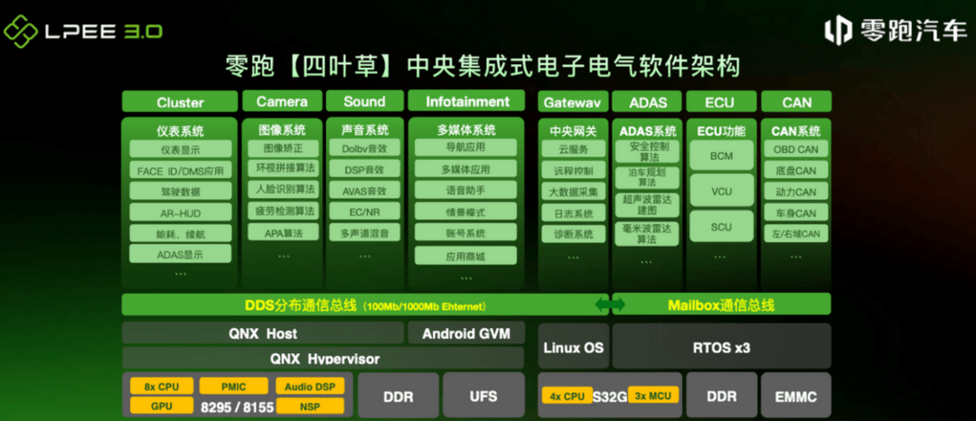Click the 车身CAN box
The image size is (976, 421).
click(x=796, y=212)
